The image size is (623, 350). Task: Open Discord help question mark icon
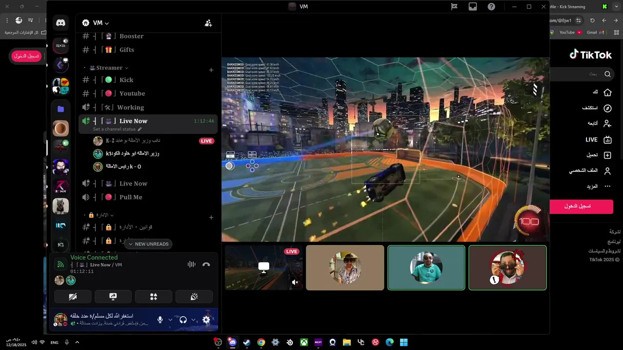click(x=492, y=7)
